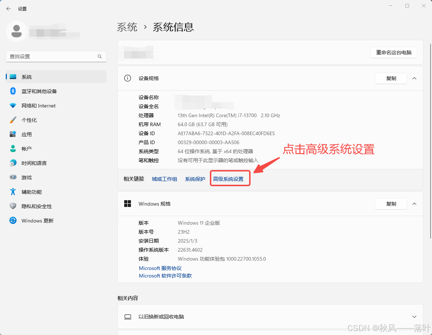Copy device specs with 复制 button
This screenshot has height=335, width=432.
391,78
